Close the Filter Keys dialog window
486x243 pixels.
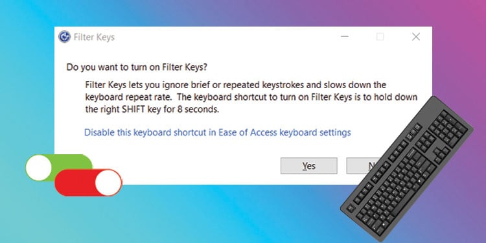415,37
